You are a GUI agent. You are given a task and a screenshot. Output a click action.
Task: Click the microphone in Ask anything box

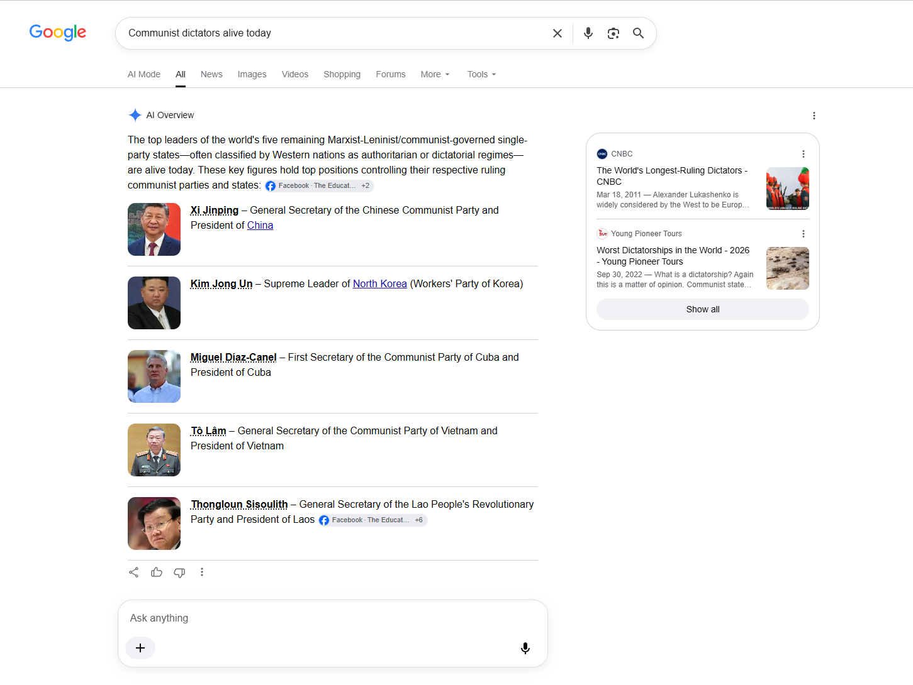tap(525, 648)
